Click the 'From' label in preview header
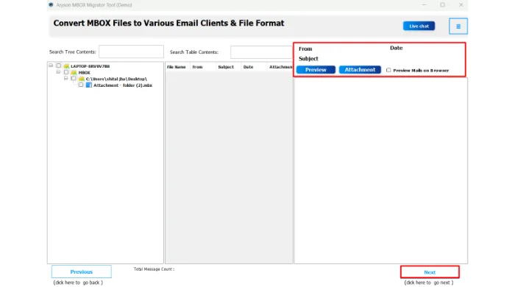Screen dimensions: 515x287 tap(305, 49)
